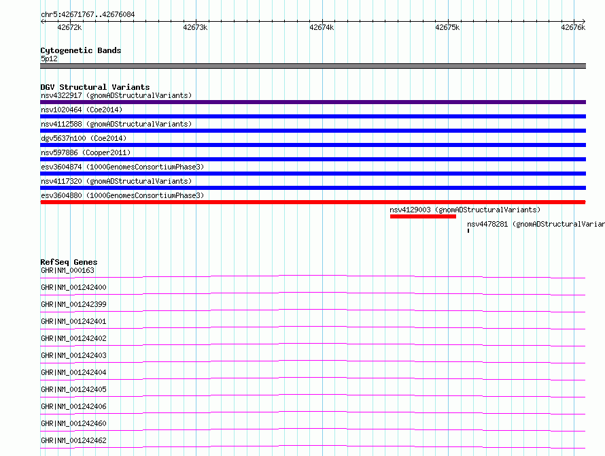Click the nsv4322917 gnomAD variant label
The width and height of the screenshot is (605, 456).
tap(116, 95)
